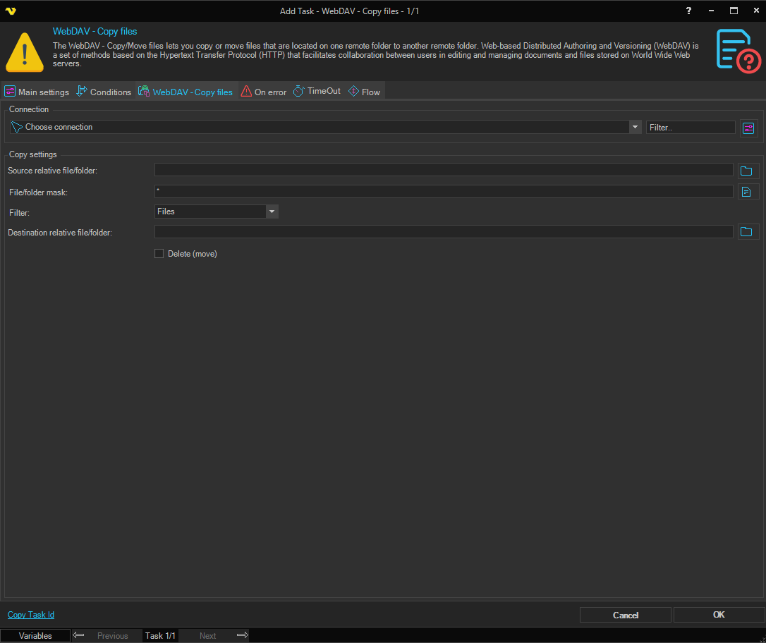Click the help document icon in header

738,50
